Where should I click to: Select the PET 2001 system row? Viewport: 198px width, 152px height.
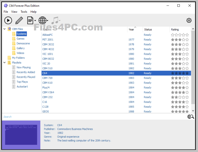(116, 40)
